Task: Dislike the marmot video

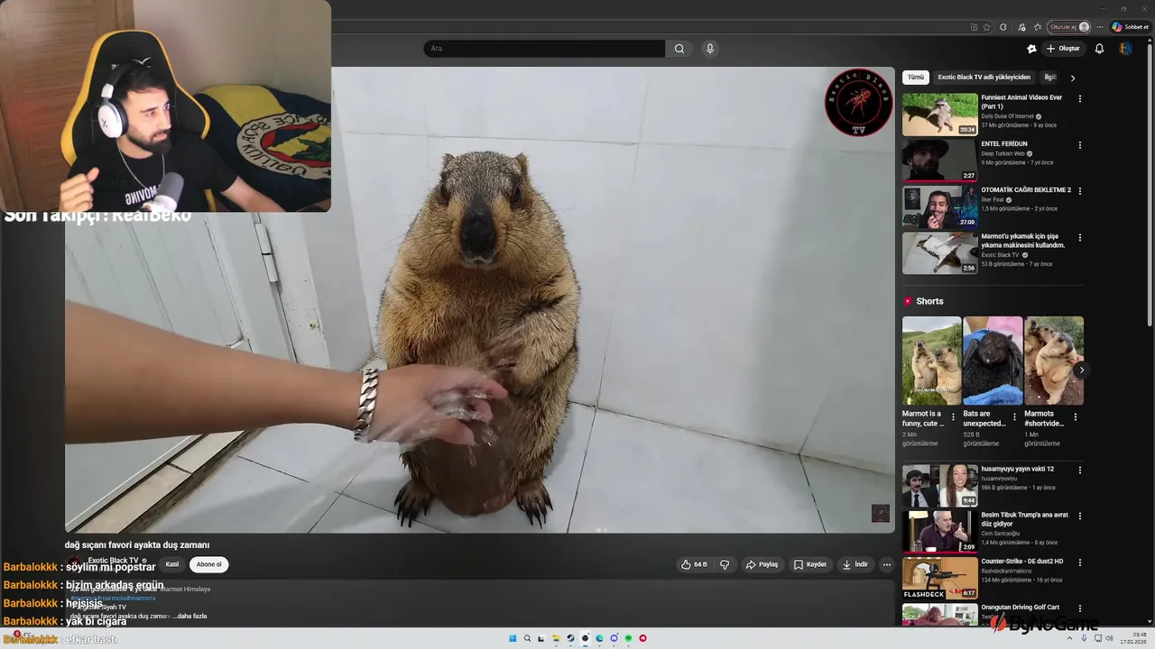Action: 724,564
